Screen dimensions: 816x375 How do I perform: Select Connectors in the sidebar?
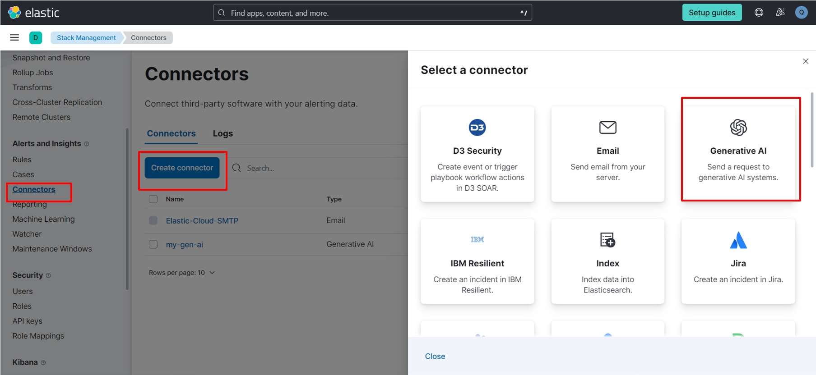pyautogui.click(x=34, y=189)
